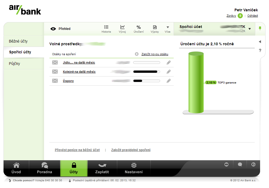Open the Historie list icon
Screen dimensions: 269x188
tap(106, 27)
